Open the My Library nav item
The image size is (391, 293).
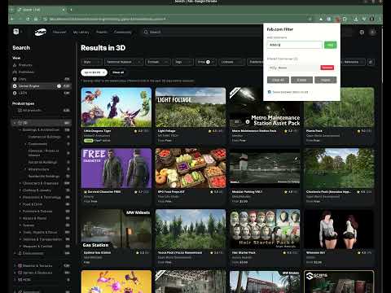81,32
